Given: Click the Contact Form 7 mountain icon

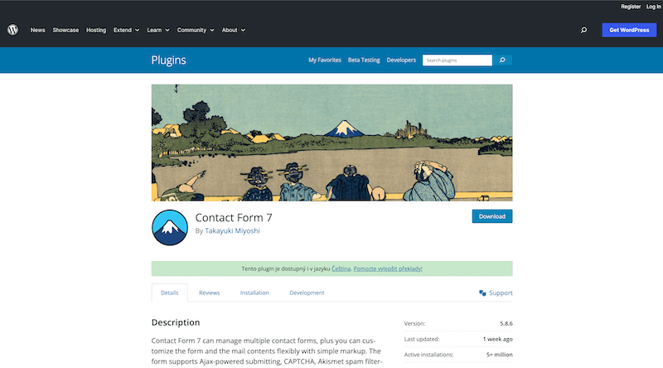Looking at the screenshot, I should 170,228.
